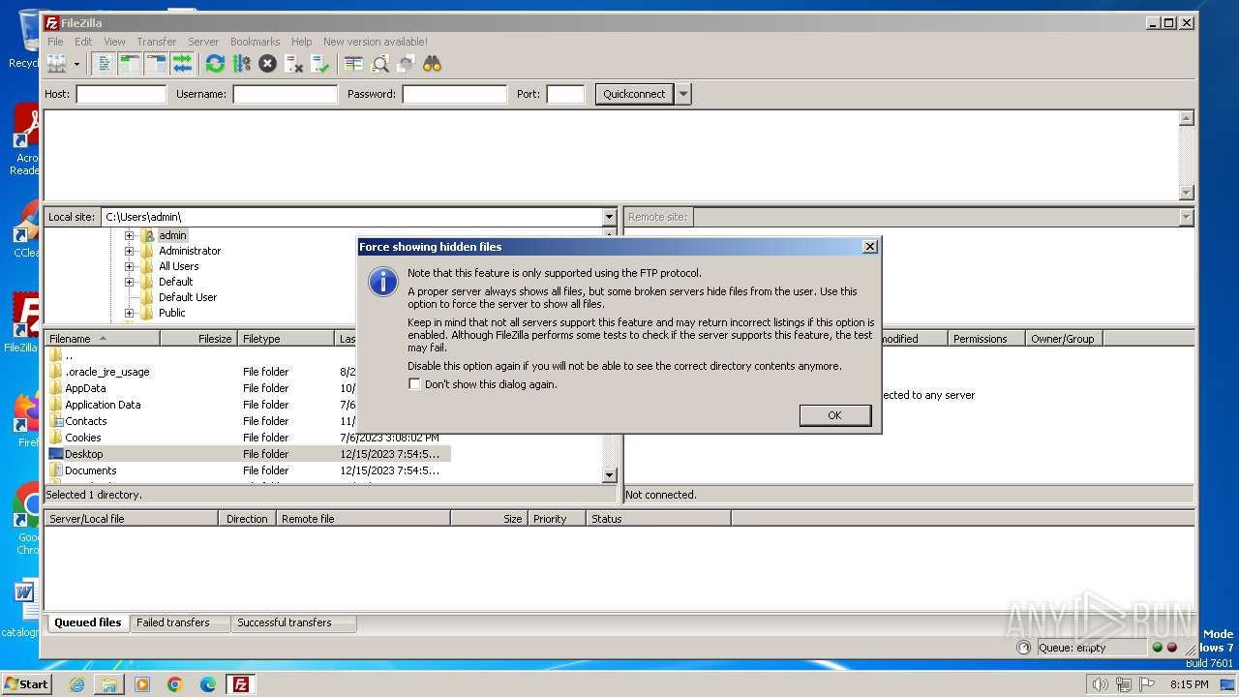Image resolution: width=1239 pixels, height=697 pixels.
Task: Expand the Default folder node
Action: 129,282
